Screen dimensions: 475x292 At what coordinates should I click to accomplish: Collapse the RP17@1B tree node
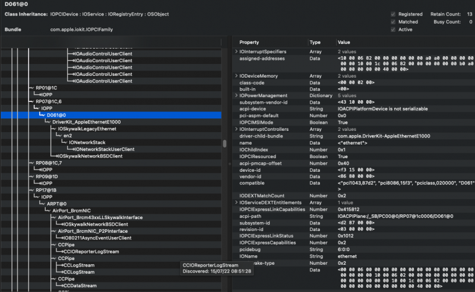31,190
